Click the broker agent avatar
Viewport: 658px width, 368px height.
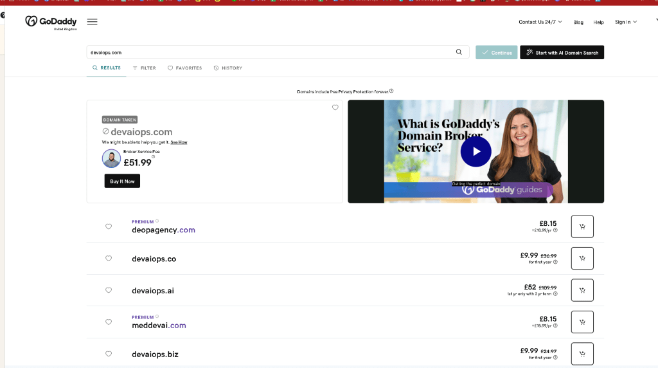click(x=111, y=159)
